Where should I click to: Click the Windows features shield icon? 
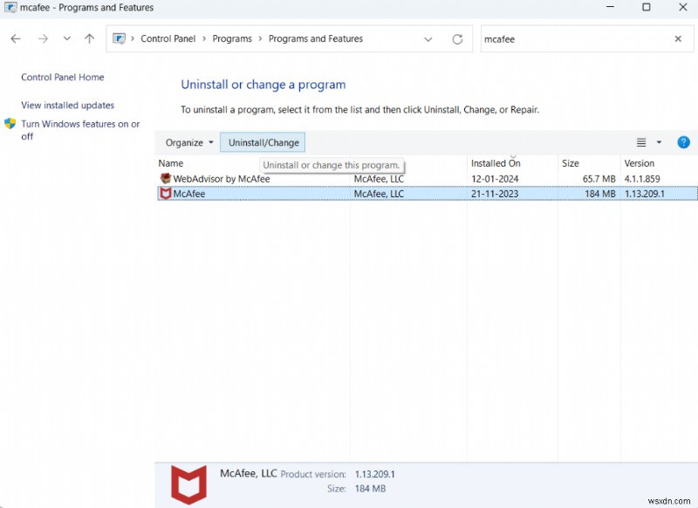[10, 124]
